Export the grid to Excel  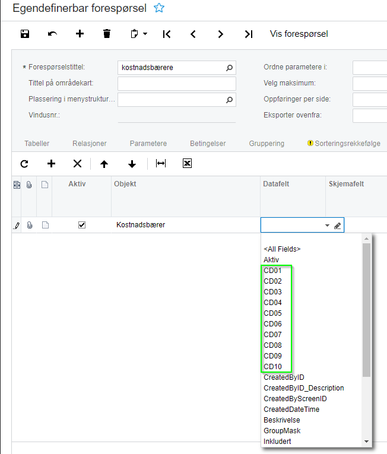tap(187, 163)
